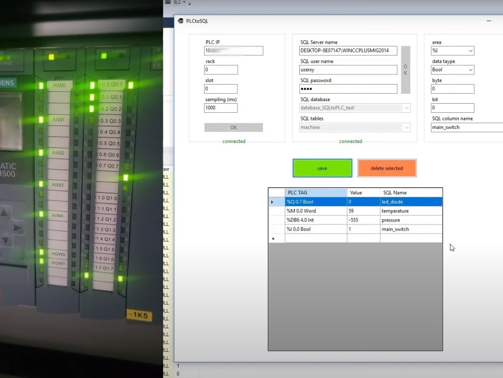Click the orange delete selected button
This screenshot has height=378, width=503.
click(387, 168)
